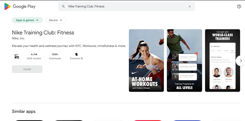Viewport: 245px width, 121px height.
Task: Click the Nike NTC app icon
Action: point(17,56)
